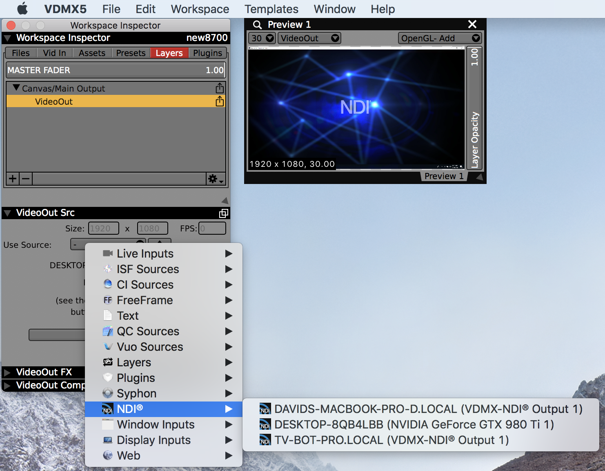Open the Live Inputs submenu

point(164,253)
